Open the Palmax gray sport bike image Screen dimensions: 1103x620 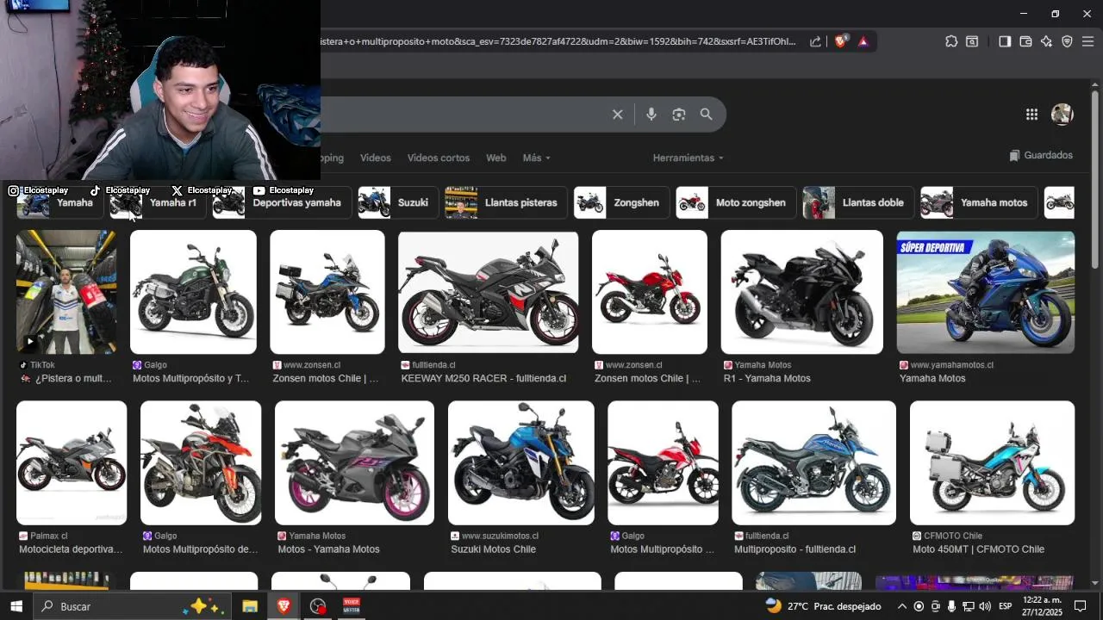pyautogui.click(x=72, y=462)
